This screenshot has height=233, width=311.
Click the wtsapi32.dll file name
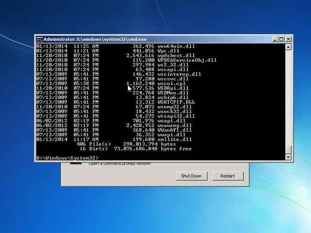coord(176,116)
